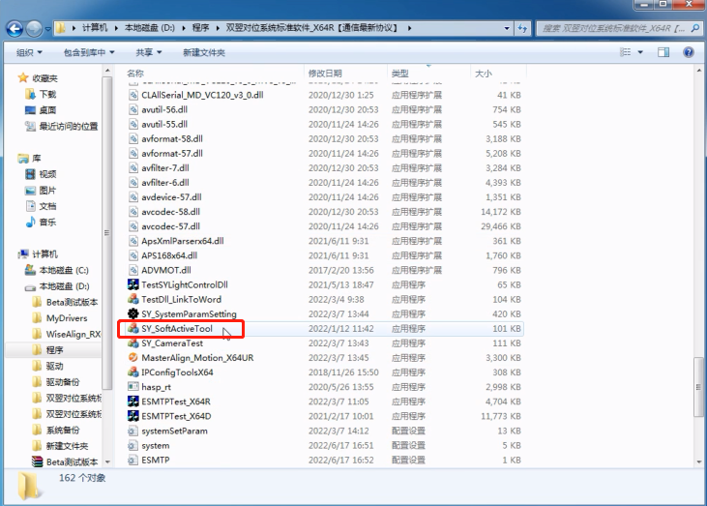707x506 pixels.
Task: Toggle the preview pane icon in toolbar
Action: 663,52
